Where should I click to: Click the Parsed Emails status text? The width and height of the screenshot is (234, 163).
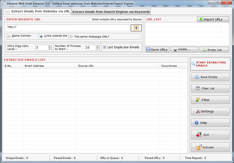(64, 158)
